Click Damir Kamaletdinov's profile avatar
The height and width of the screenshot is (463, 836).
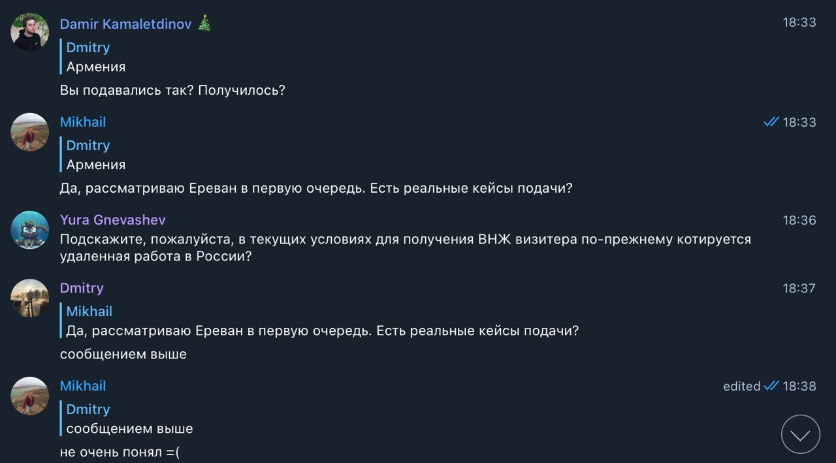[29, 32]
